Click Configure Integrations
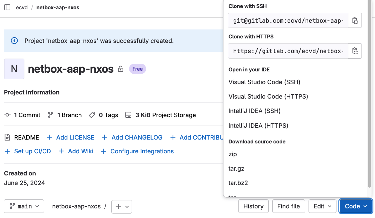 [x=137, y=151]
